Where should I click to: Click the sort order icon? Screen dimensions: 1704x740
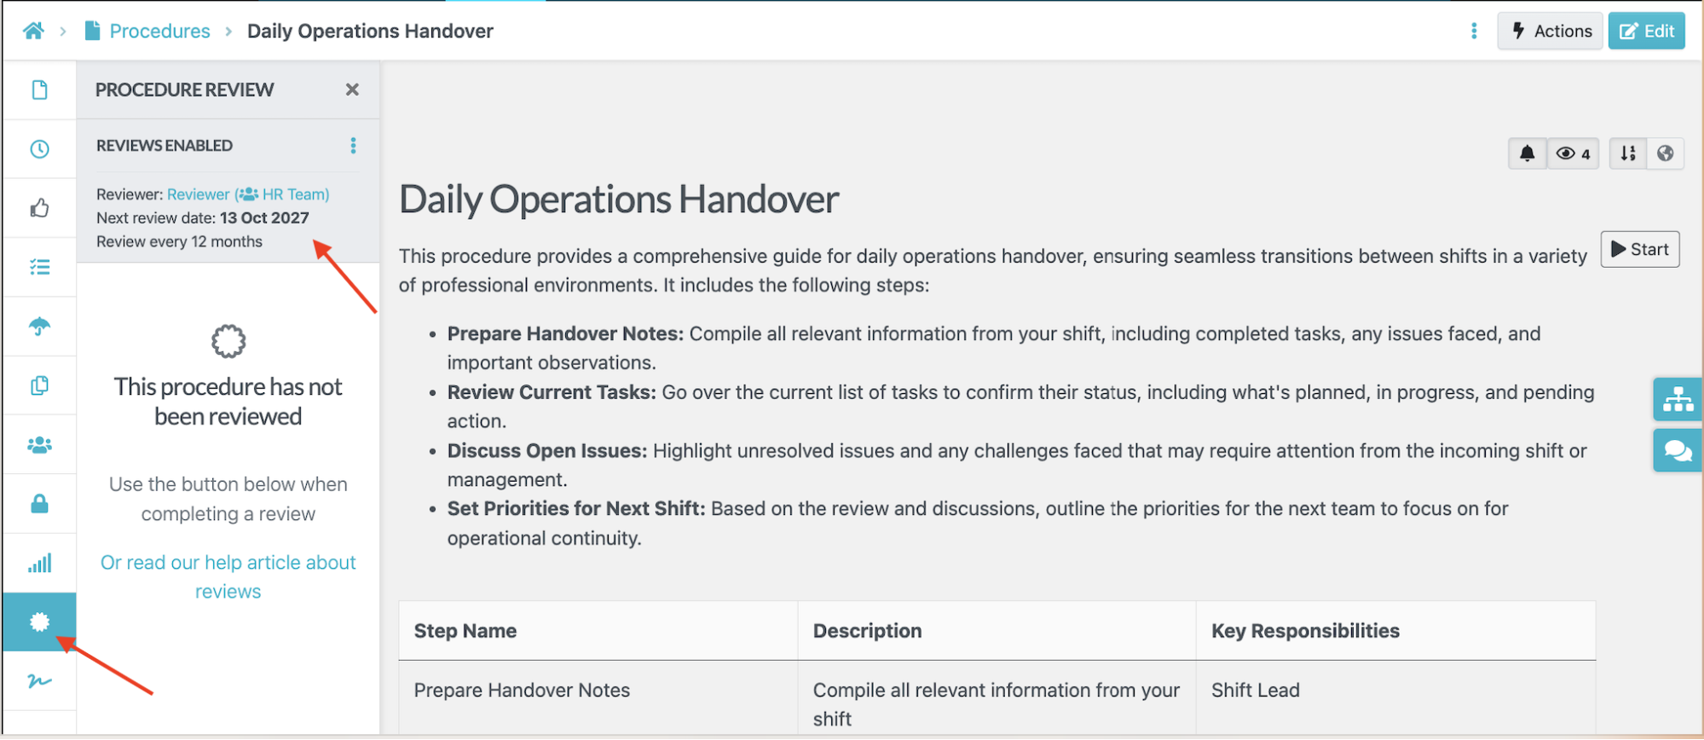[x=1628, y=153]
